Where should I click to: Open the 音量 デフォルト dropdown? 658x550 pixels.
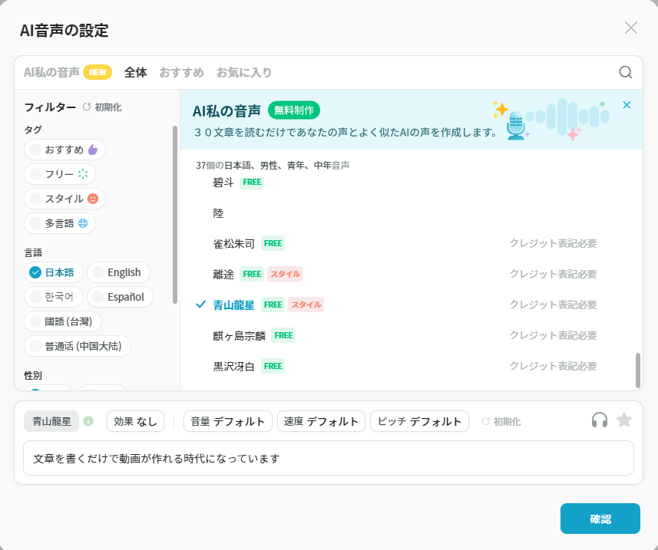[x=228, y=421]
